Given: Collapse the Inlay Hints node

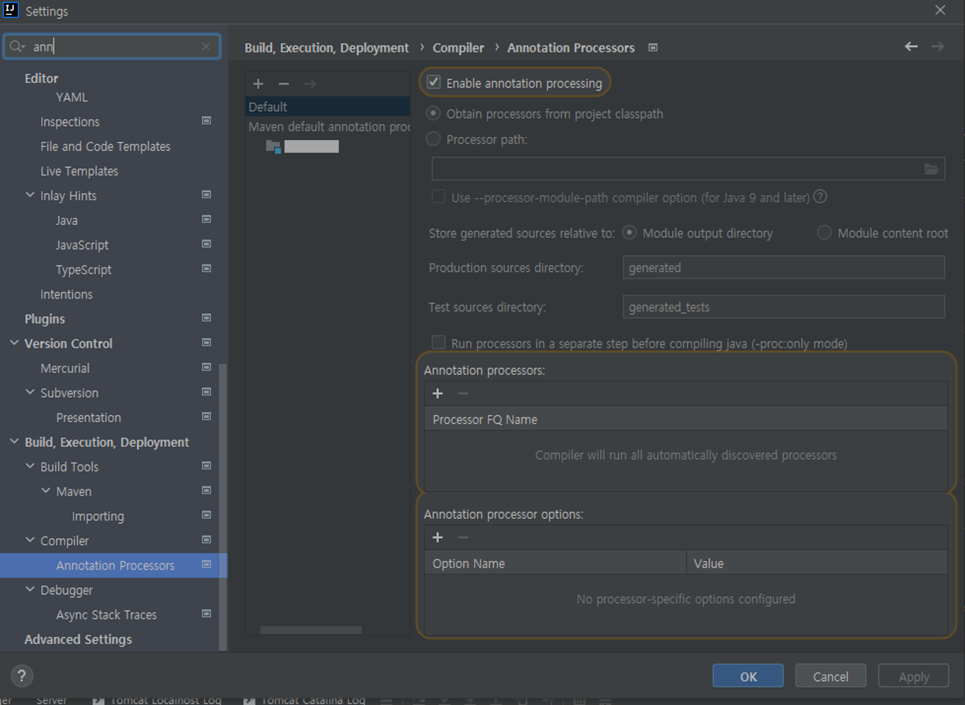Looking at the screenshot, I should 30,195.
